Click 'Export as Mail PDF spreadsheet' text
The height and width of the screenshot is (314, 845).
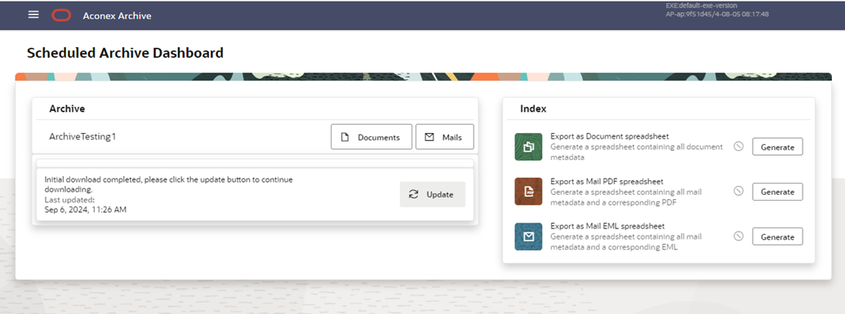pos(607,182)
